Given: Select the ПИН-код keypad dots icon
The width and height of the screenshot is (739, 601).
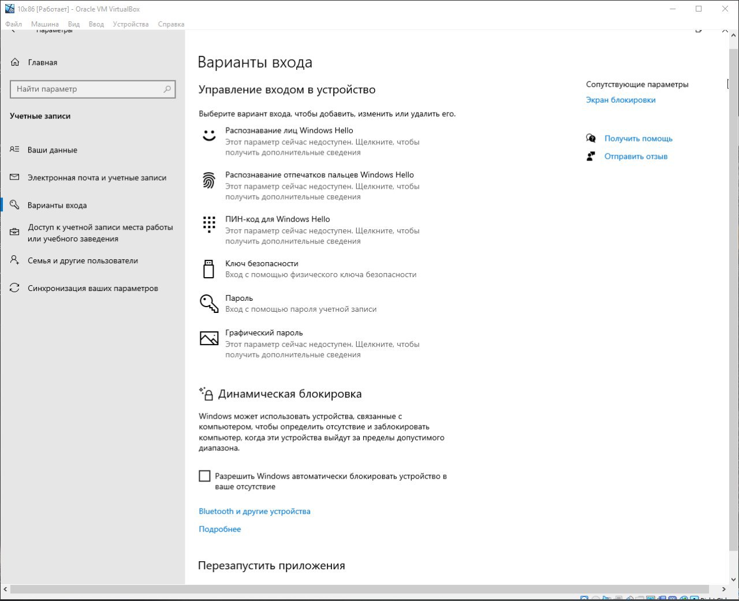Looking at the screenshot, I should click(x=209, y=224).
